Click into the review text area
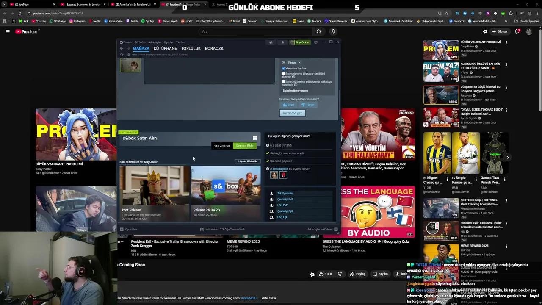 click(209, 71)
